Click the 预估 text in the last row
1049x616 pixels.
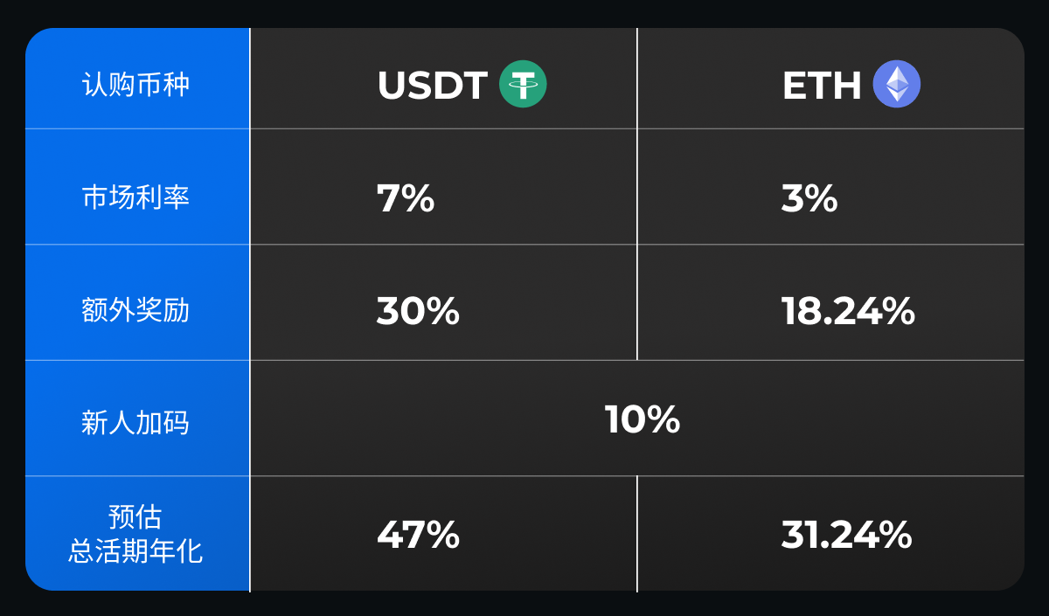(135, 516)
